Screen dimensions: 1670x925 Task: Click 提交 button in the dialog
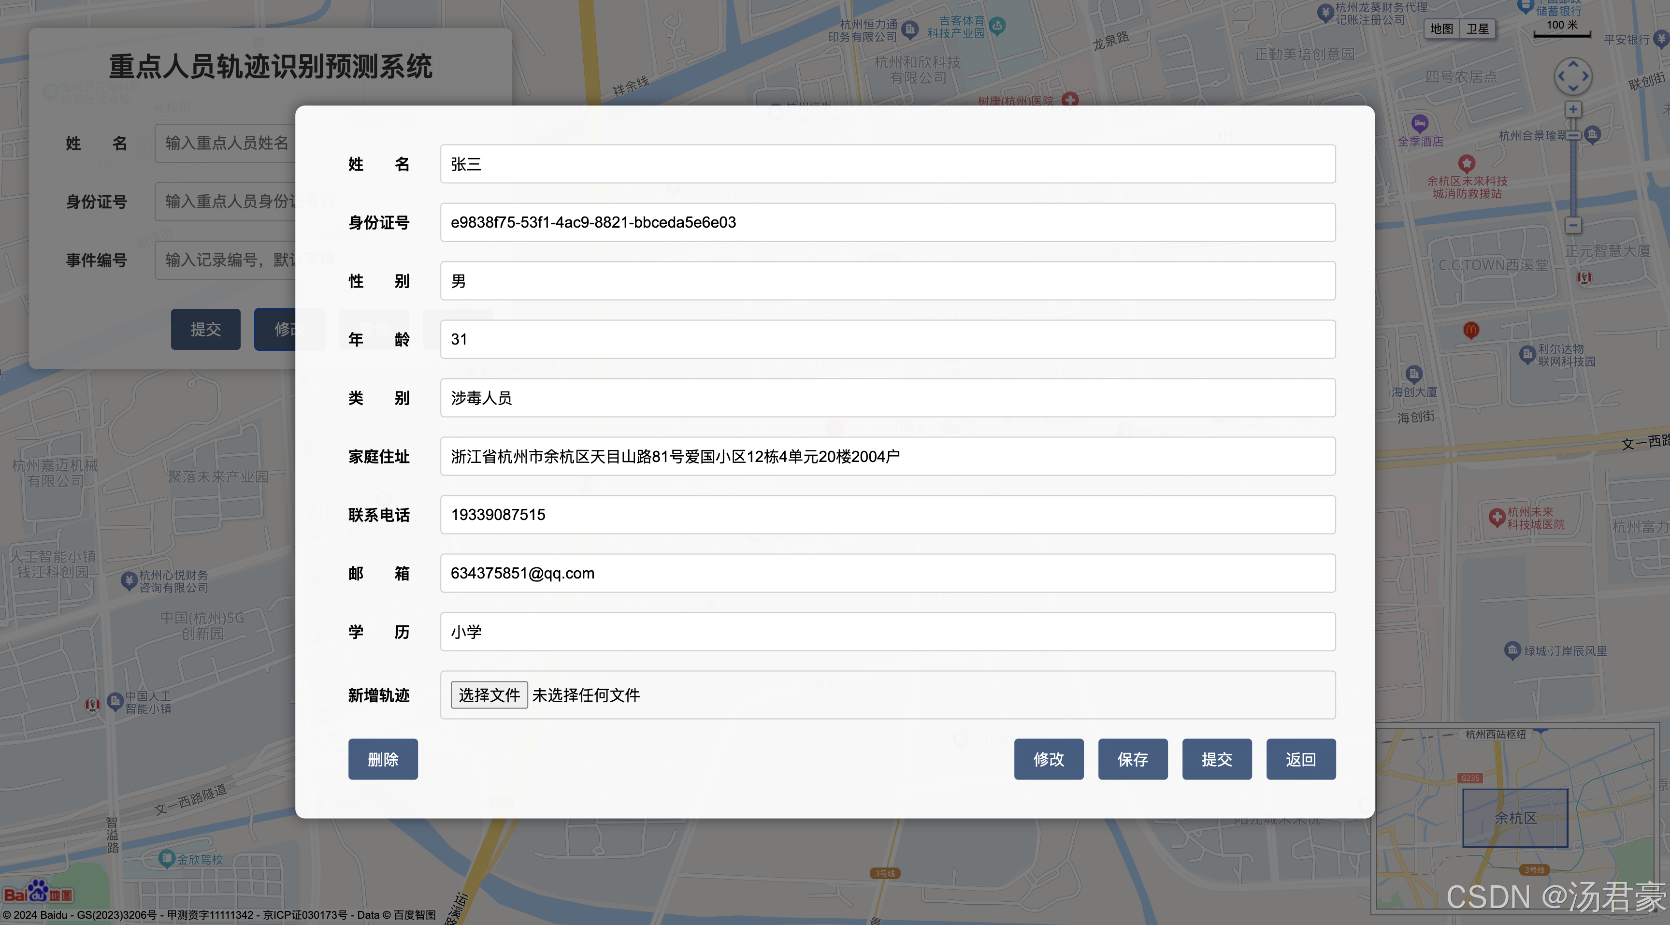point(1216,759)
